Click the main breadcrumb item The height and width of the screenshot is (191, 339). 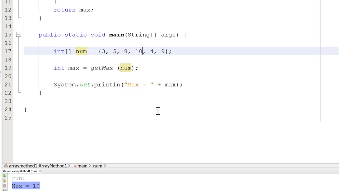point(82,166)
